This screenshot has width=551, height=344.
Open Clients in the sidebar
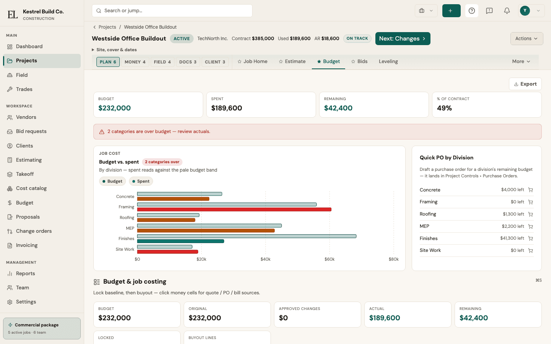pyautogui.click(x=42, y=146)
